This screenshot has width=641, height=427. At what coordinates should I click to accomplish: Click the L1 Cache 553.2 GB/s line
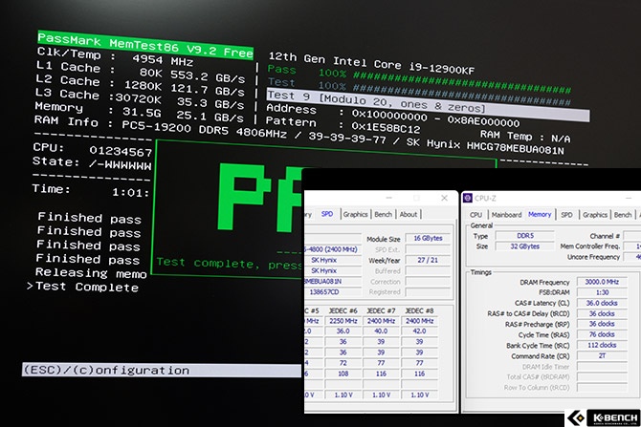141,72
